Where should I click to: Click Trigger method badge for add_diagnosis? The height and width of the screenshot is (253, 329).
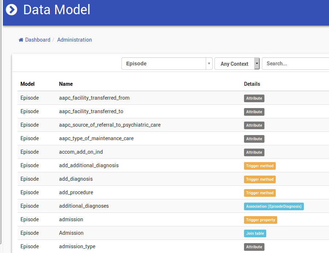260,179
